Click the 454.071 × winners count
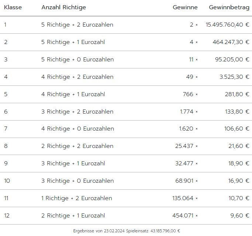 185,216
